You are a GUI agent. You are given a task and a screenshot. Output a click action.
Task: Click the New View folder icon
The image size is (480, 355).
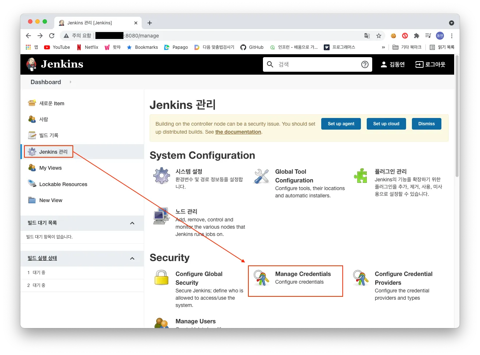coord(32,200)
